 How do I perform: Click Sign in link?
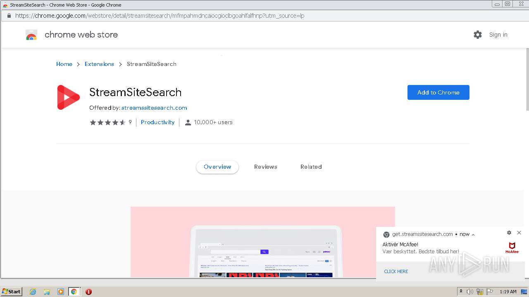[x=498, y=35]
